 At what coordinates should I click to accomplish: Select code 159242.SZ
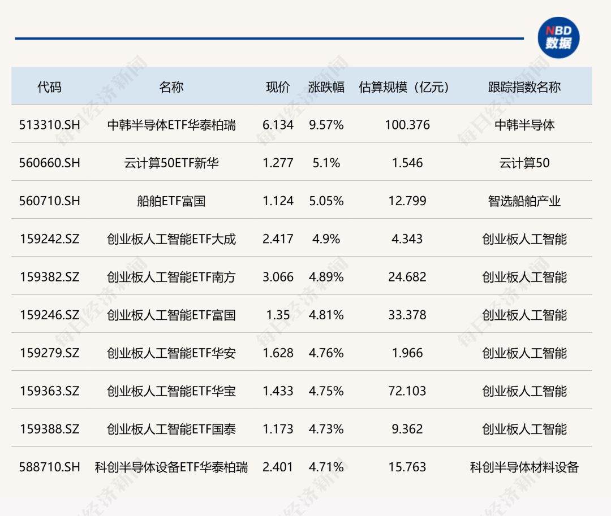(49, 239)
